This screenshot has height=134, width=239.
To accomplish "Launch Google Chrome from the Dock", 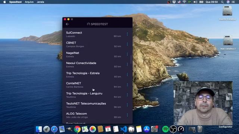I will (77, 129).
